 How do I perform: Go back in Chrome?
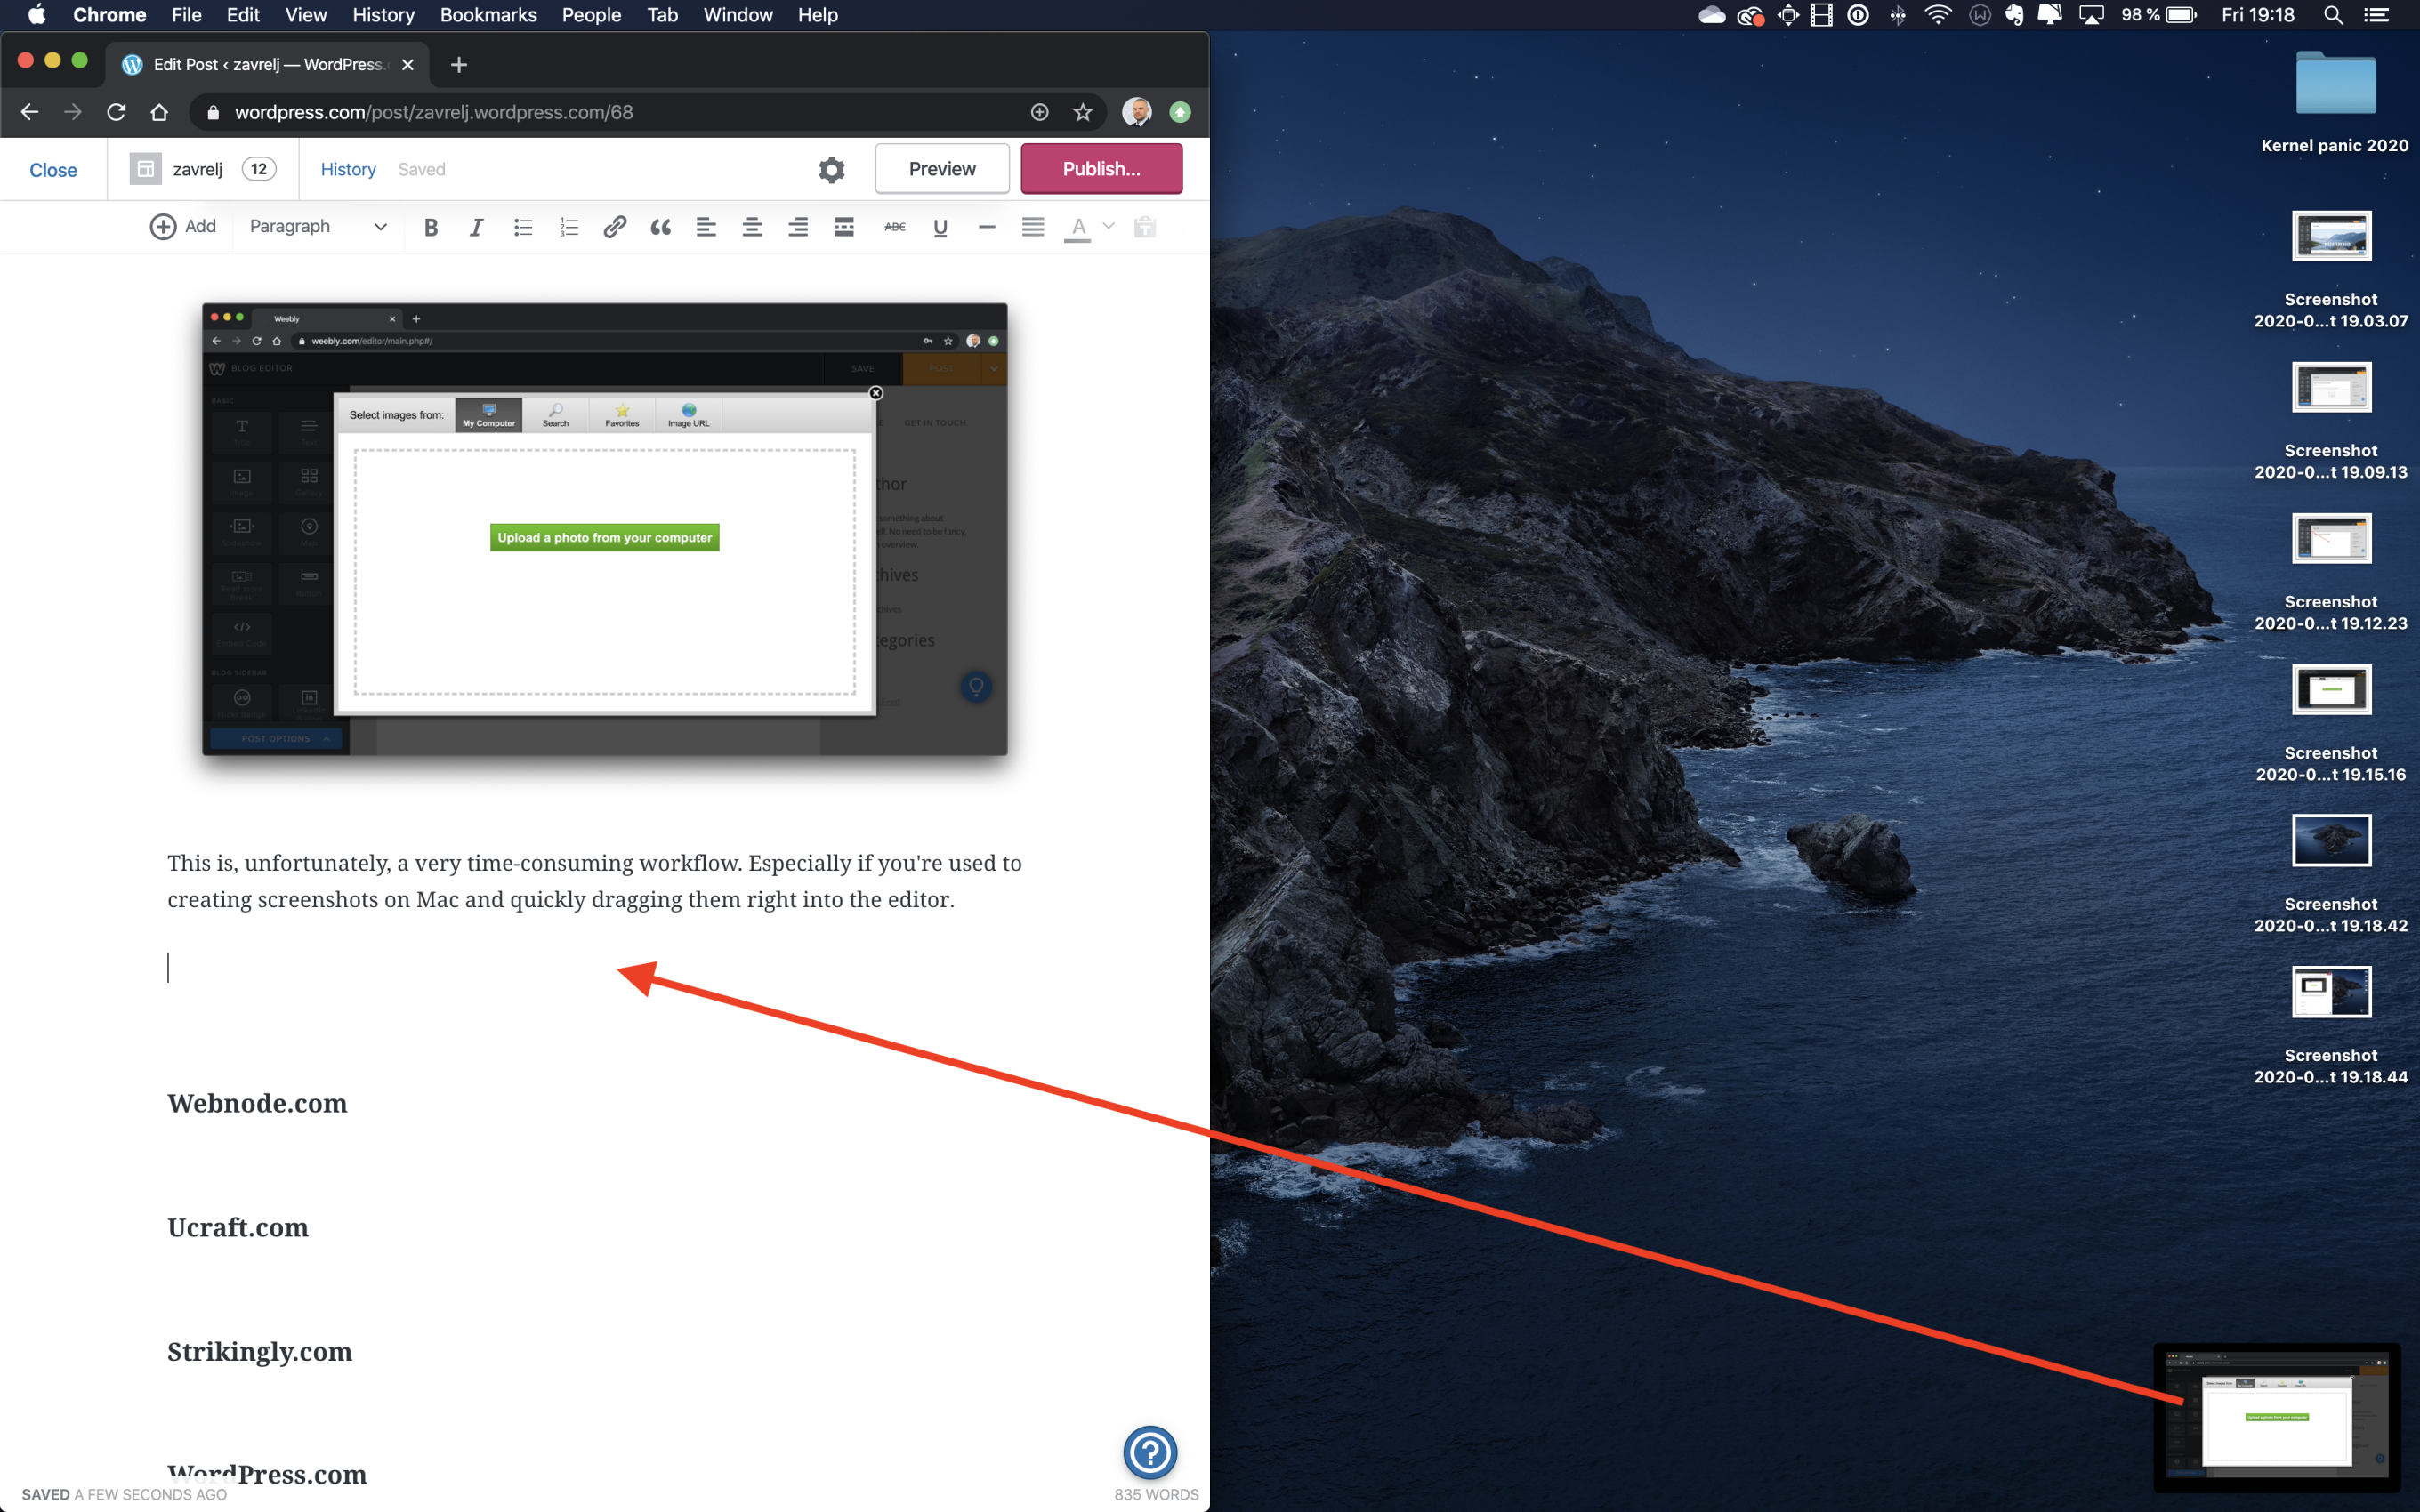(29, 112)
